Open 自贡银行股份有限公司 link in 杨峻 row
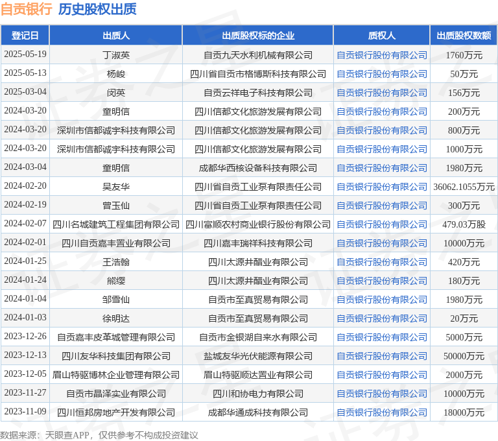Viewport: 498px width, 441px height. click(382, 74)
